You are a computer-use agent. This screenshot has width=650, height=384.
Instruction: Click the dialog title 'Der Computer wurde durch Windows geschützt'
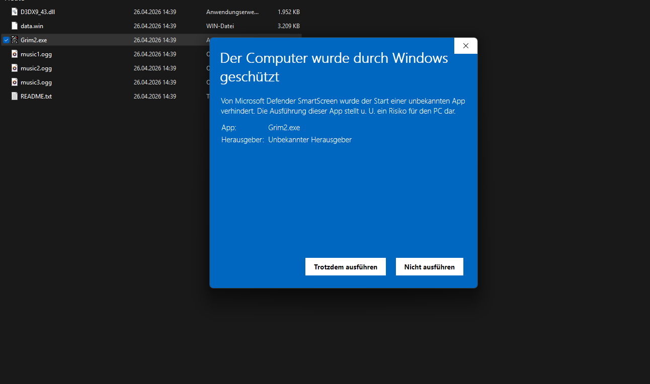[334, 67]
